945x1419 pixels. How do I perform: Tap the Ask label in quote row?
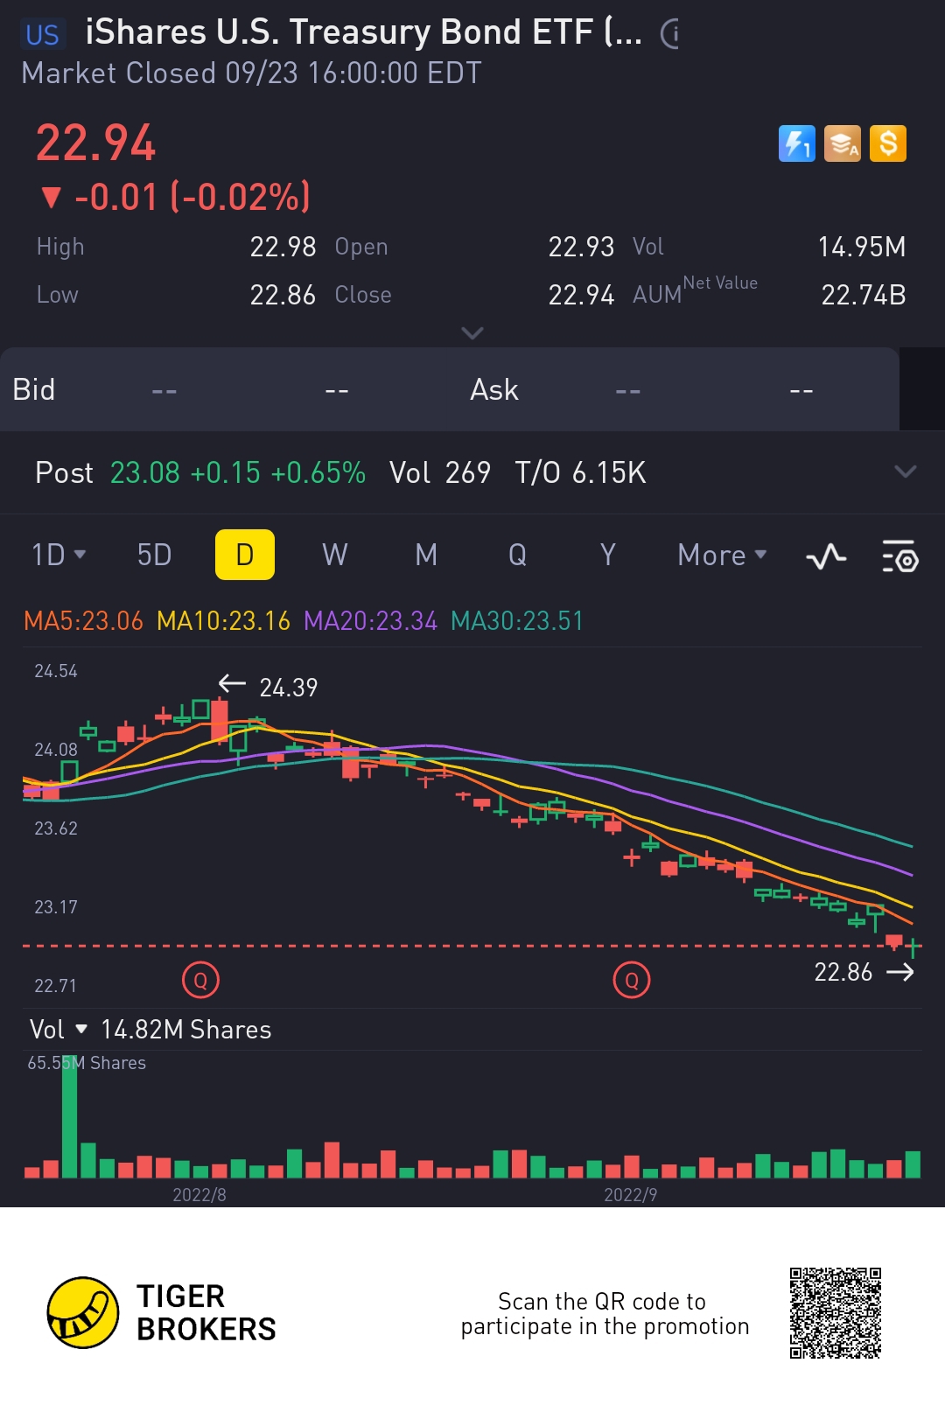pyautogui.click(x=494, y=389)
